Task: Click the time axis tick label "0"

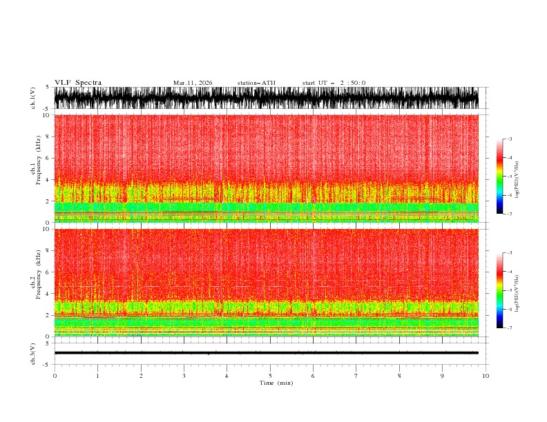Action: click(55, 376)
